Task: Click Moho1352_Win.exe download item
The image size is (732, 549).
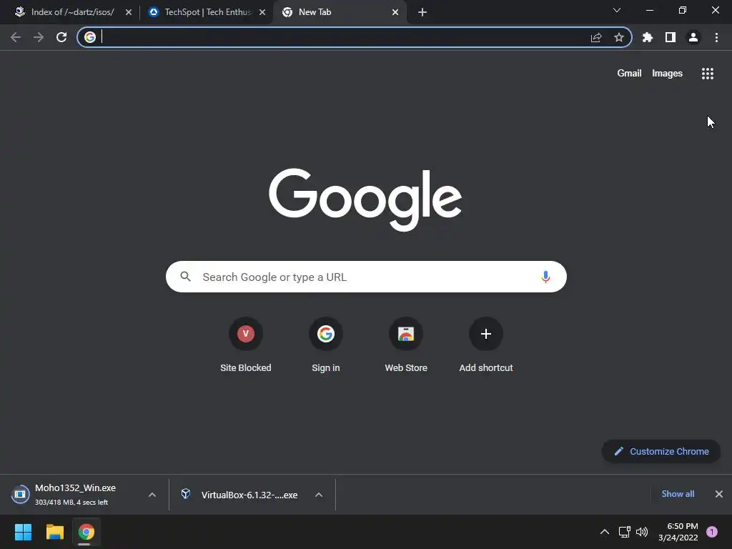Action: 74,495
